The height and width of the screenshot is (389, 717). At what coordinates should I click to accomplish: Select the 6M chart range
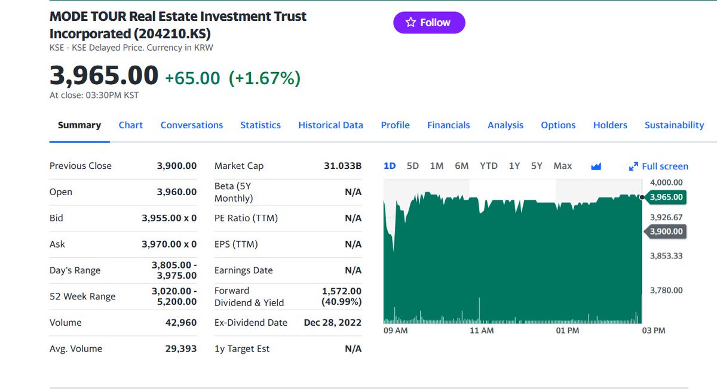tap(462, 166)
